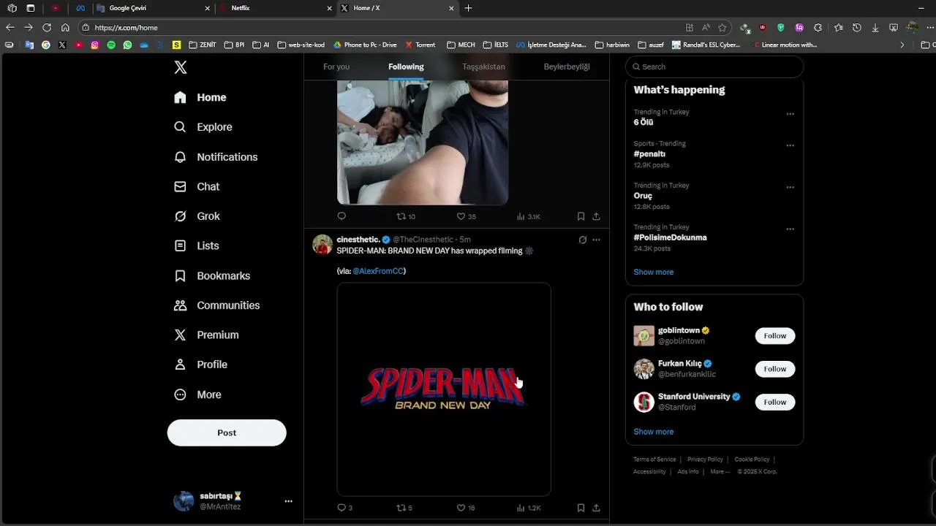Reply to the selfie photo post
Screen dimensions: 936x526
click(341, 216)
